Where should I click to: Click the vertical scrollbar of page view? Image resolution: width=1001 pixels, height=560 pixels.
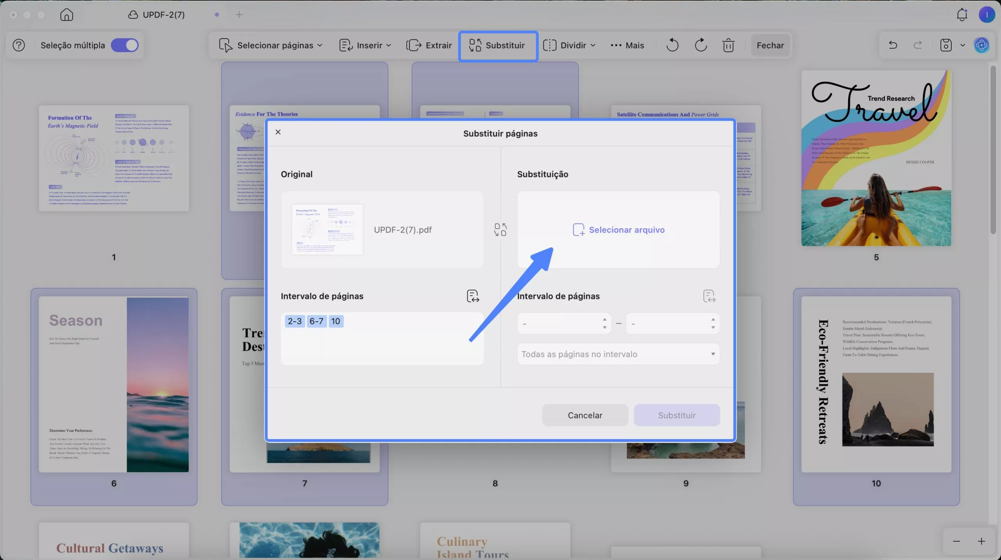993,150
